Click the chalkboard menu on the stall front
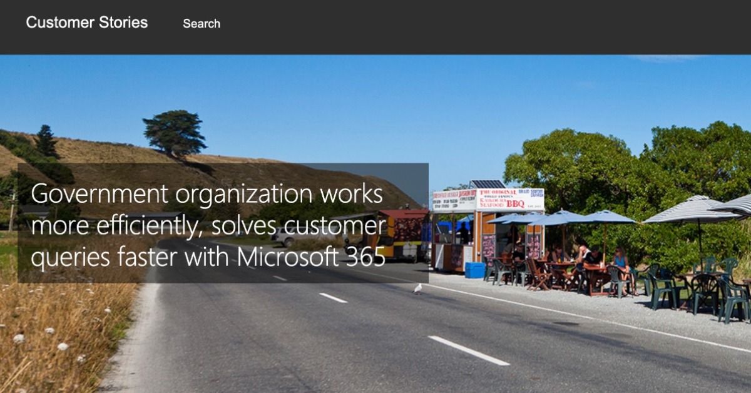 [488, 247]
